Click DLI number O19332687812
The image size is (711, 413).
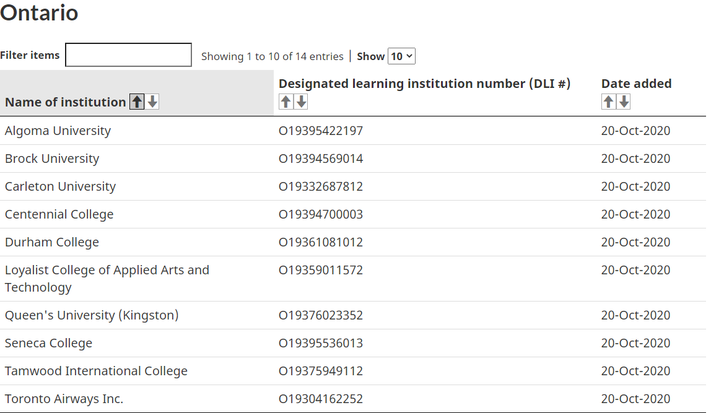321,186
